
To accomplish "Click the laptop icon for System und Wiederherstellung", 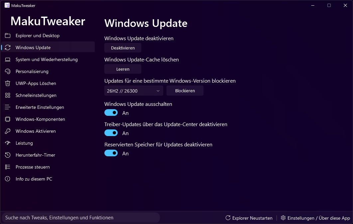I will (x=8, y=59).
